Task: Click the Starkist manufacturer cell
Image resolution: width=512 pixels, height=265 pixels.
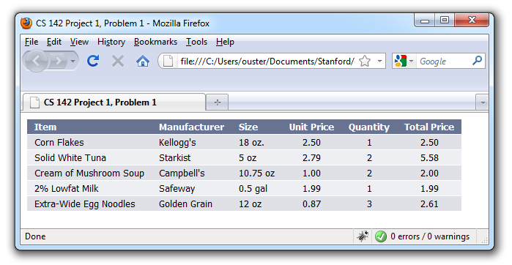Action: pyautogui.click(x=174, y=157)
